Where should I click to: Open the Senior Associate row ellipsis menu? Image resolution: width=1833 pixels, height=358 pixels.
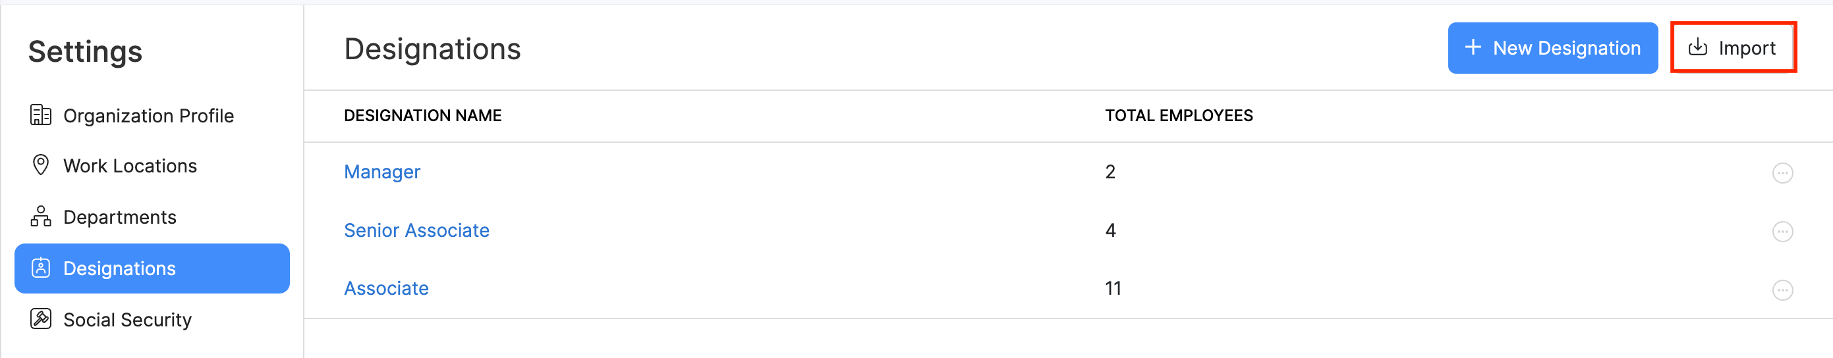1782,232
